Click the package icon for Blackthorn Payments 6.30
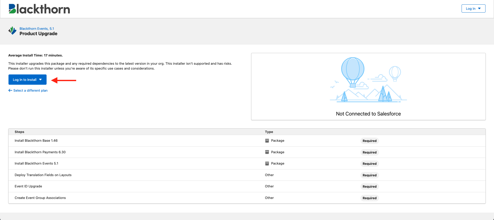Viewport: 494px width, 220px height. [267, 152]
